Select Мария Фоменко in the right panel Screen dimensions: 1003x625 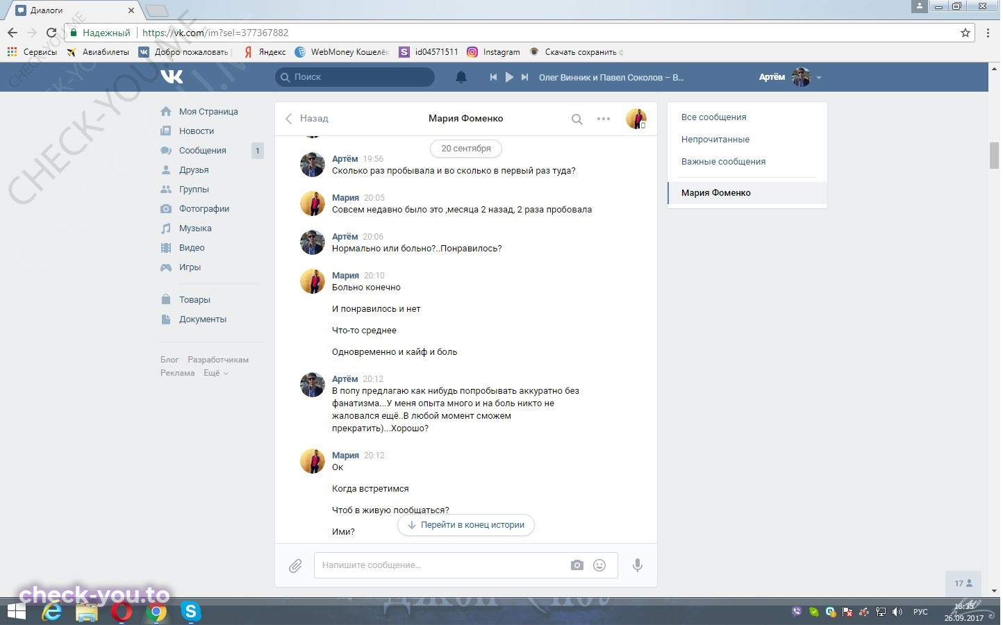(x=747, y=193)
